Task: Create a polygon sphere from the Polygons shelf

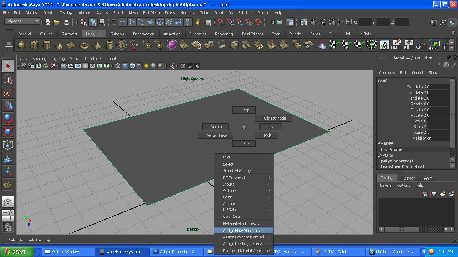Action: [x=22, y=45]
